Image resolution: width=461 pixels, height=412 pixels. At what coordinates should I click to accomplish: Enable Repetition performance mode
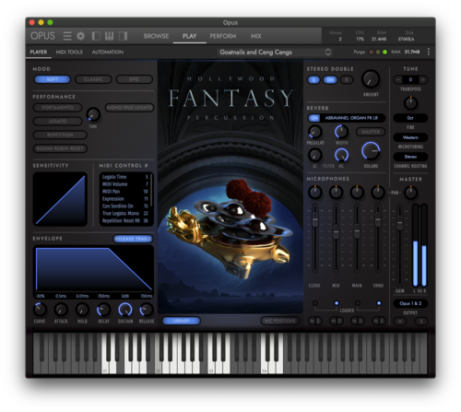pyautogui.click(x=60, y=135)
